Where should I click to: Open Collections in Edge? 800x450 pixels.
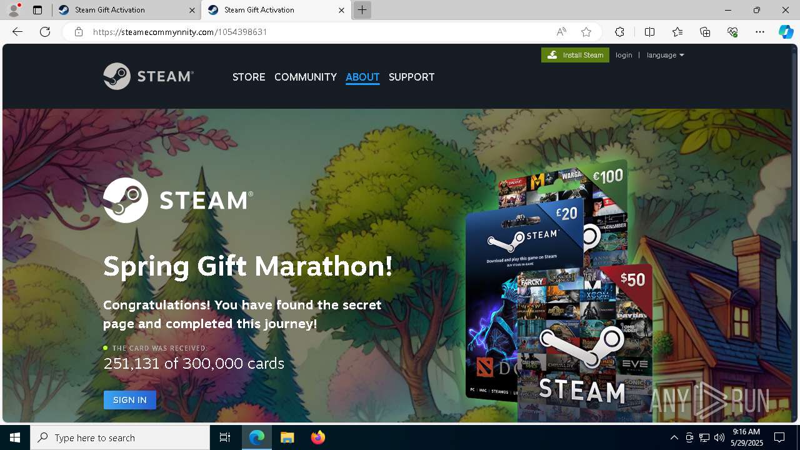[x=705, y=32]
